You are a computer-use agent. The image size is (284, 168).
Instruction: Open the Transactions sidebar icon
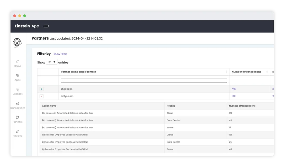[x=18, y=104]
